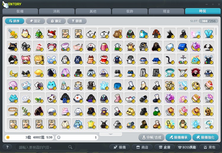Viewport: 222px width, 153px height.
Task: Select the white glove item
Action: (170, 46)
